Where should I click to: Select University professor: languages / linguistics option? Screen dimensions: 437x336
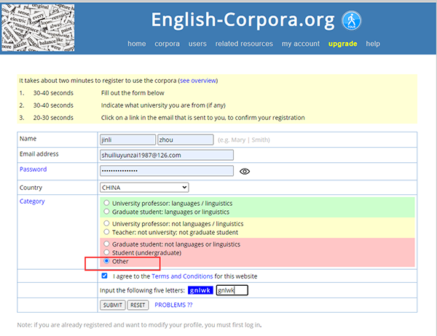[x=108, y=203]
